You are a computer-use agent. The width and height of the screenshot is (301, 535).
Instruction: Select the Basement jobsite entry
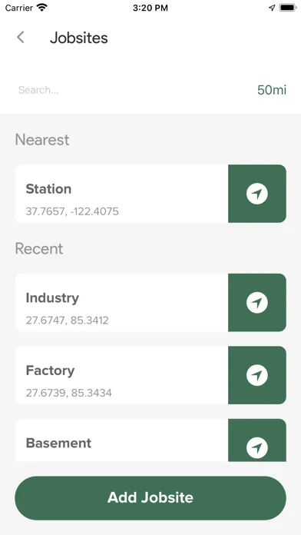coord(121,440)
